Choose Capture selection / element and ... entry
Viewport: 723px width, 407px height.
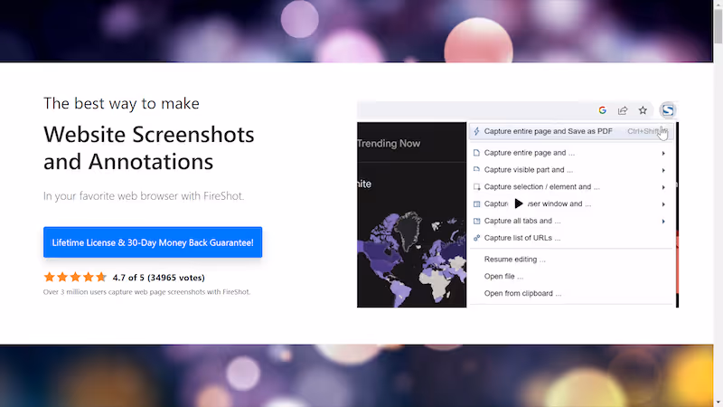pos(570,187)
